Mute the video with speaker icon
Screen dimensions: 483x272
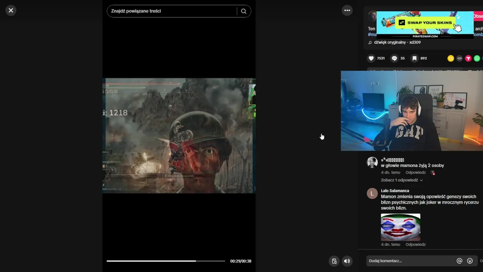(347, 261)
